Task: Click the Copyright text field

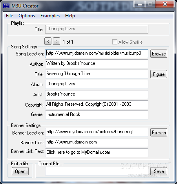Action: (x=97, y=105)
